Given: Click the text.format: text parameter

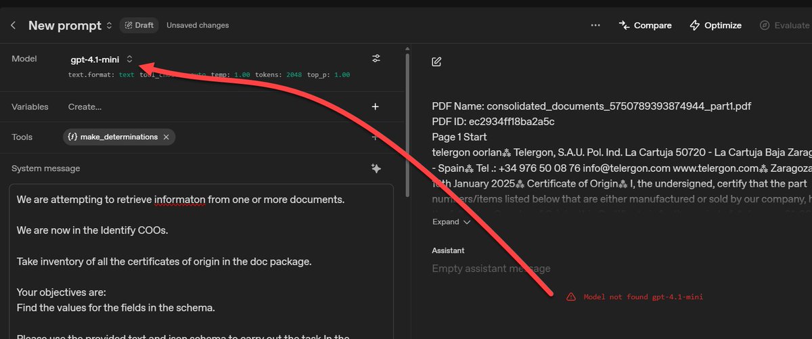Looking at the screenshot, I should pyautogui.click(x=101, y=74).
